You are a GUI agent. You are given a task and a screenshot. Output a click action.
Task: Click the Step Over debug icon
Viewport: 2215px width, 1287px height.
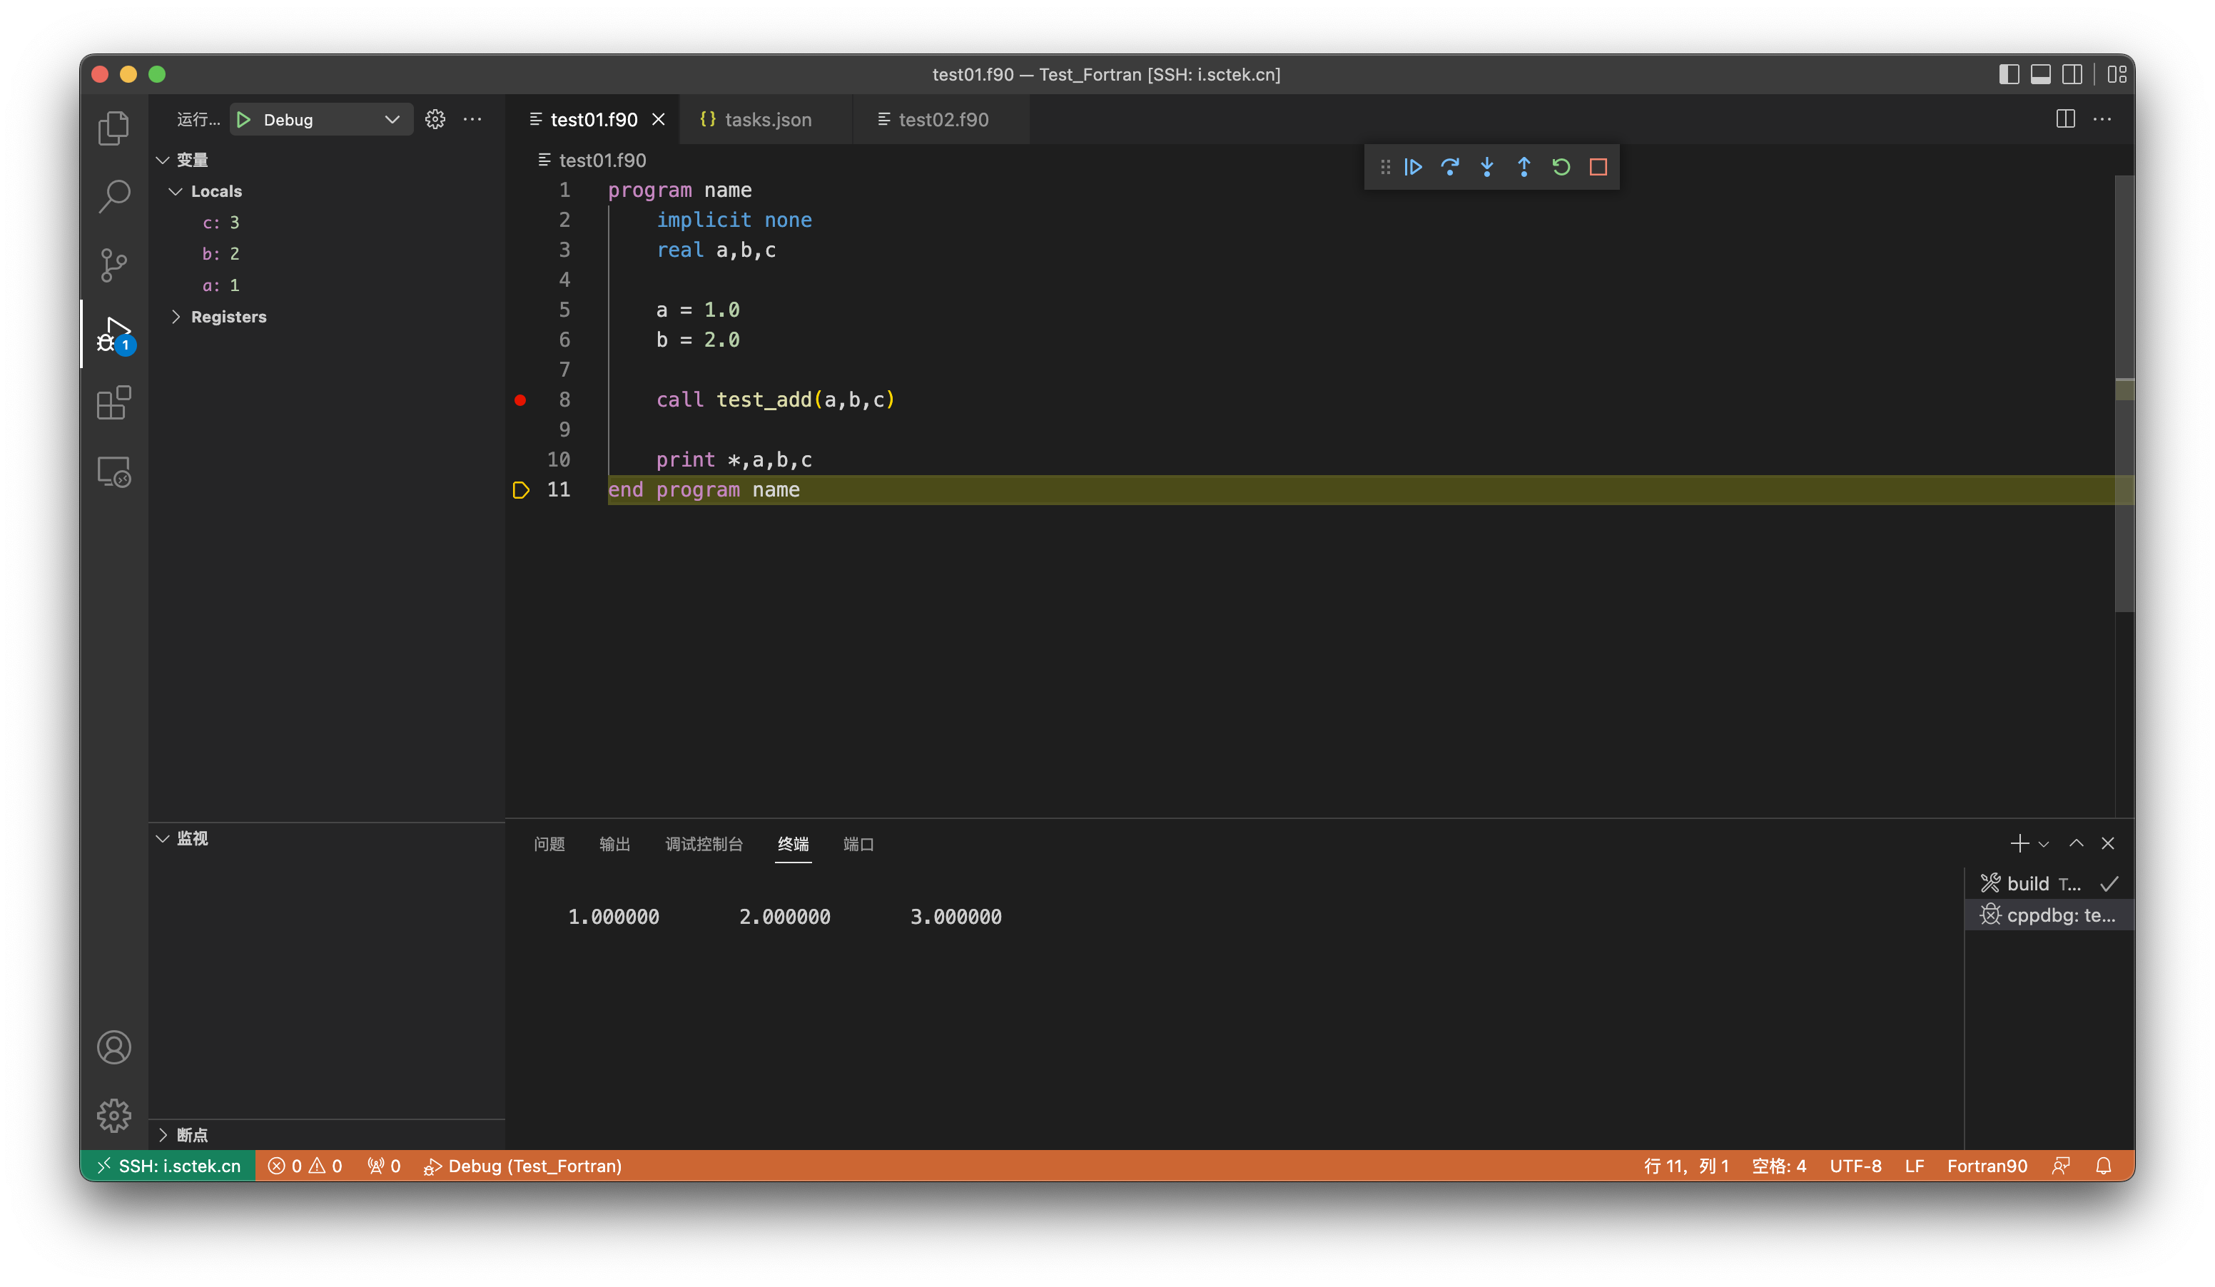[x=1449, y=167]
